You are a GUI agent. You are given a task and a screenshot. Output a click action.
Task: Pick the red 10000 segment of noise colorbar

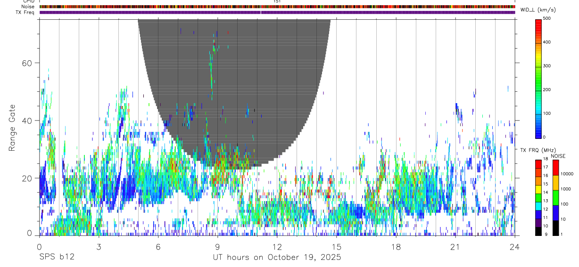click(555, 168)
